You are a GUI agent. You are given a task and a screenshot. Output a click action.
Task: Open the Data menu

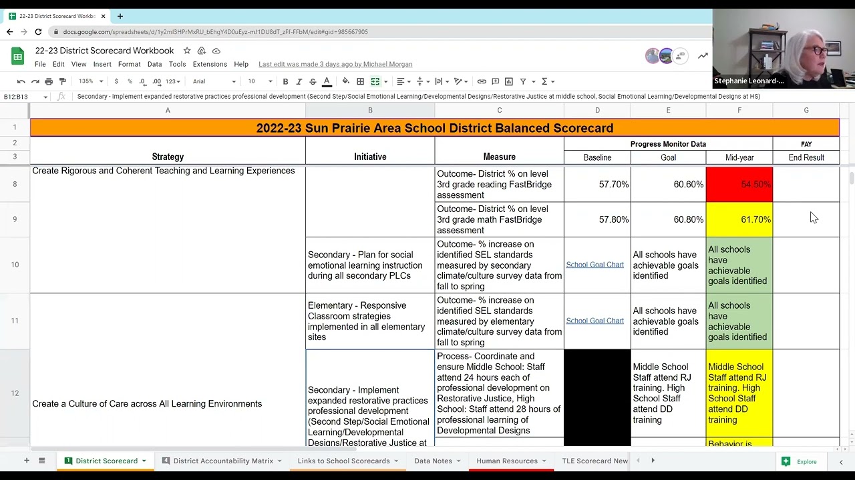[x=154, y=64]
